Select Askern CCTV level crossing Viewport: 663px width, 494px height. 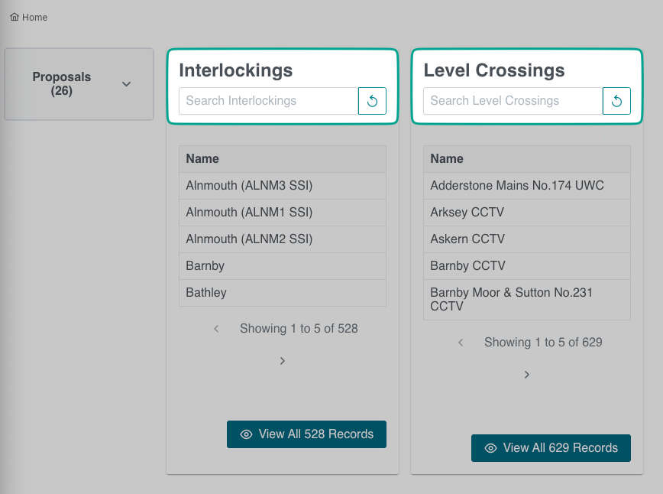(467, 239)
